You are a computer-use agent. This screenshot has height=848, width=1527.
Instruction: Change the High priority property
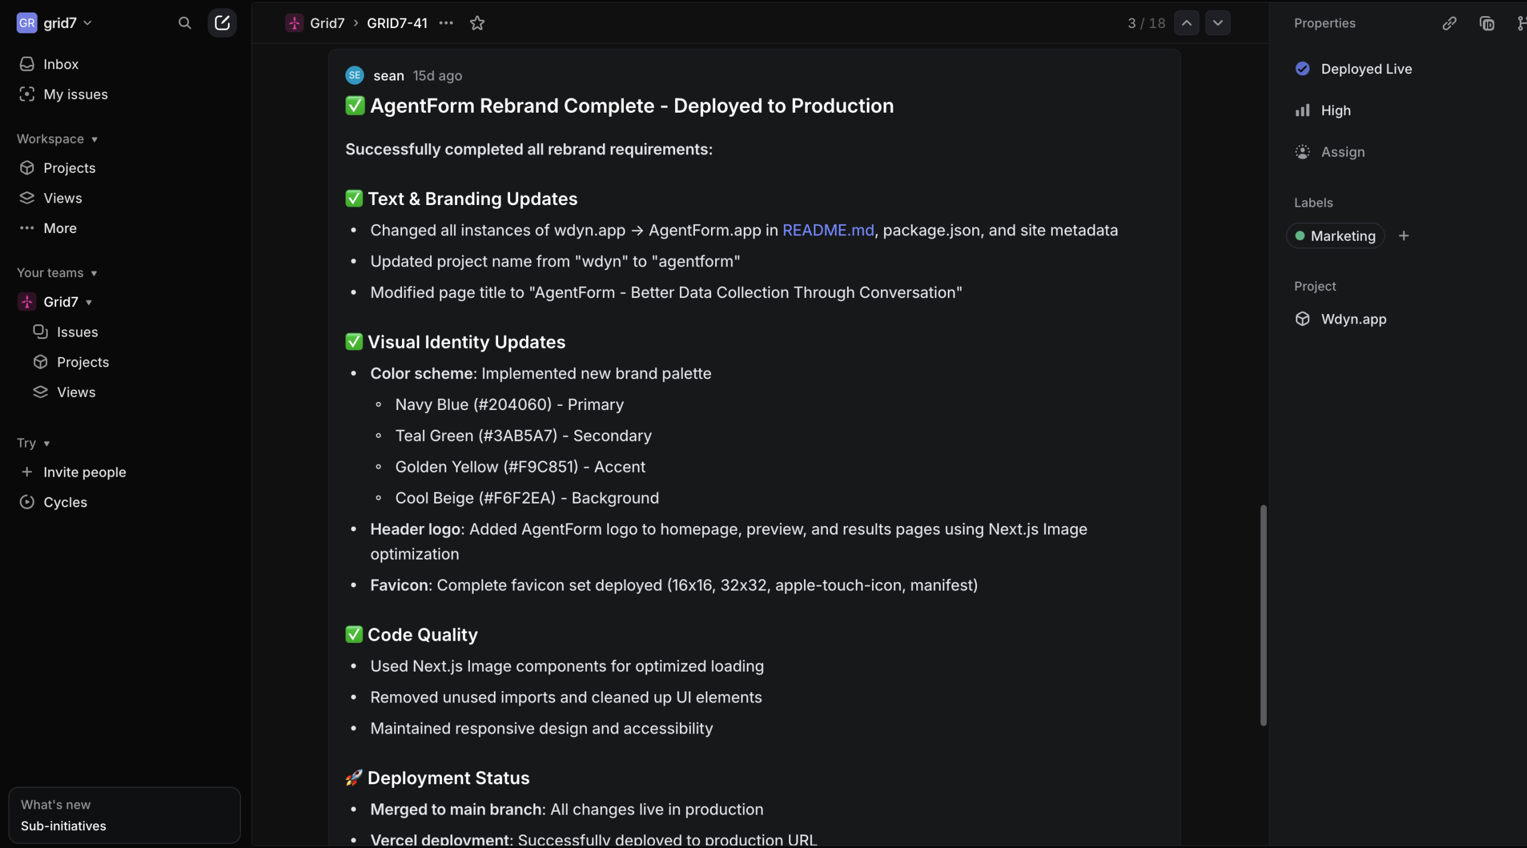[x=1324, y=110]
